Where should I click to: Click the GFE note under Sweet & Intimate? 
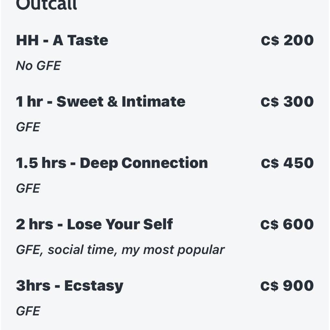pos(28,127)
